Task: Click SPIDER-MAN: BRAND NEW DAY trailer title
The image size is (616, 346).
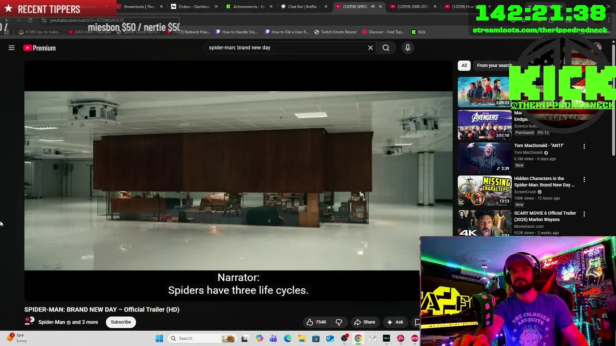Action: [102, 309]
